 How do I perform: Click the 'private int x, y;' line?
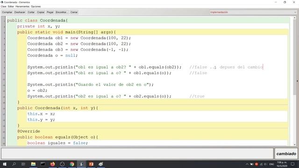[38, 26]
